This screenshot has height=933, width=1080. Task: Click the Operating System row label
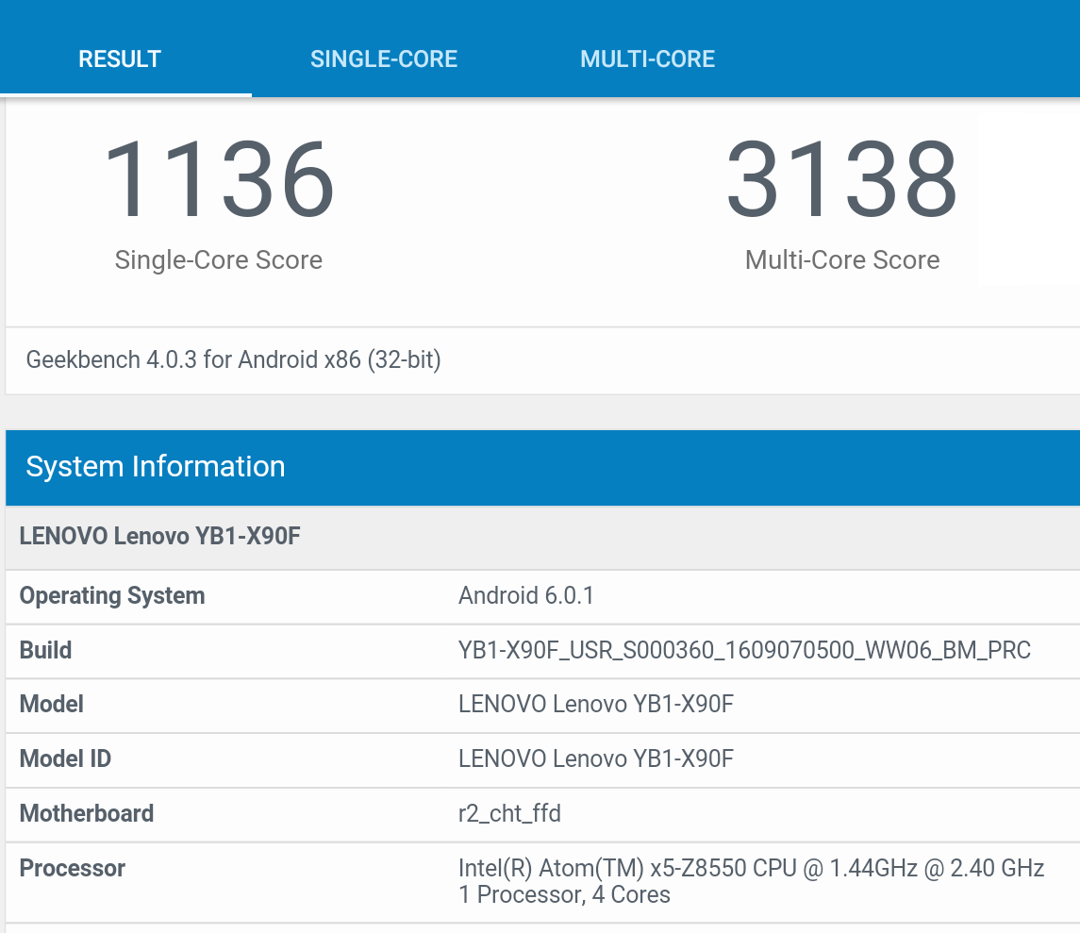[x=112, y=595]
